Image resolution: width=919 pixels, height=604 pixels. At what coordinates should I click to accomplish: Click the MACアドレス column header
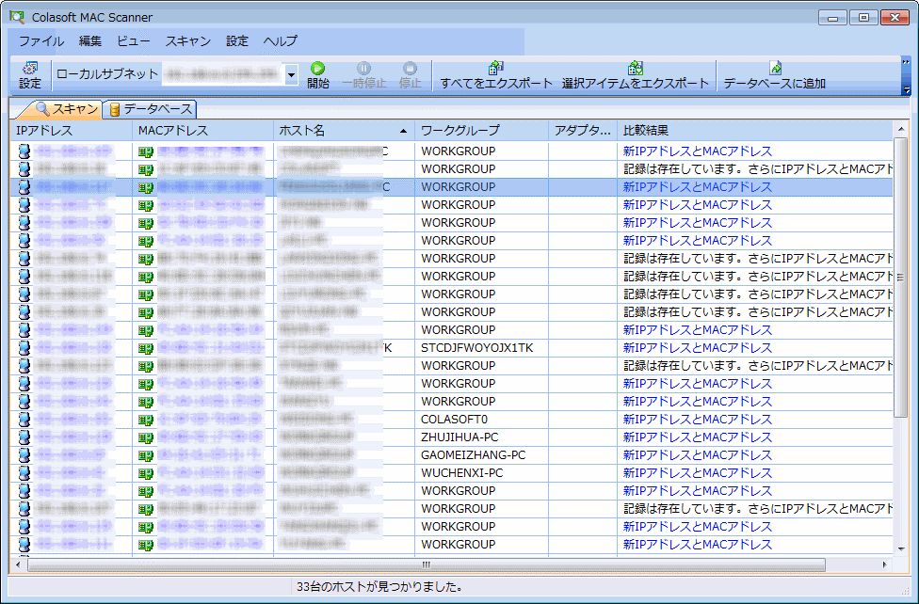[173, 131]
